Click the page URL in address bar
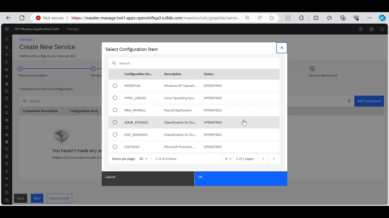 (x=156, y=18)
